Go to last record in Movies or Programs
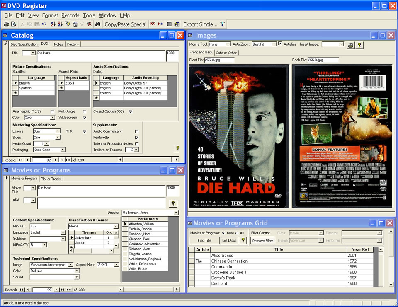Screen dimensions: 398x307 point(63,290)
